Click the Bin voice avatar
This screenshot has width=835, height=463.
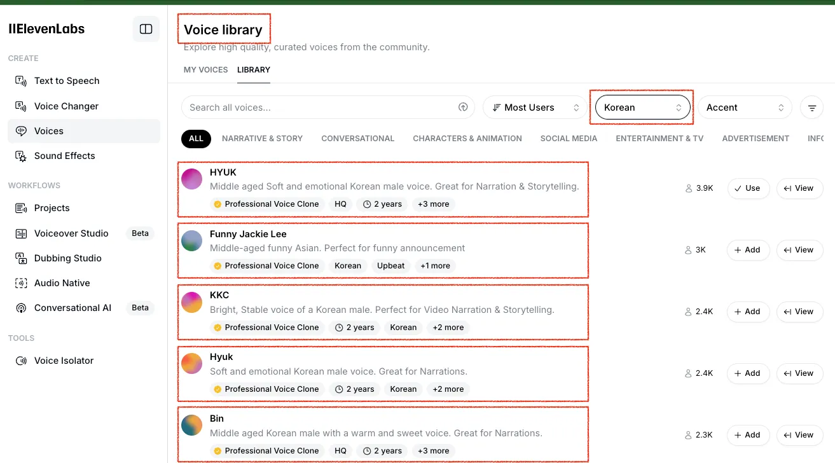(191, 425)
